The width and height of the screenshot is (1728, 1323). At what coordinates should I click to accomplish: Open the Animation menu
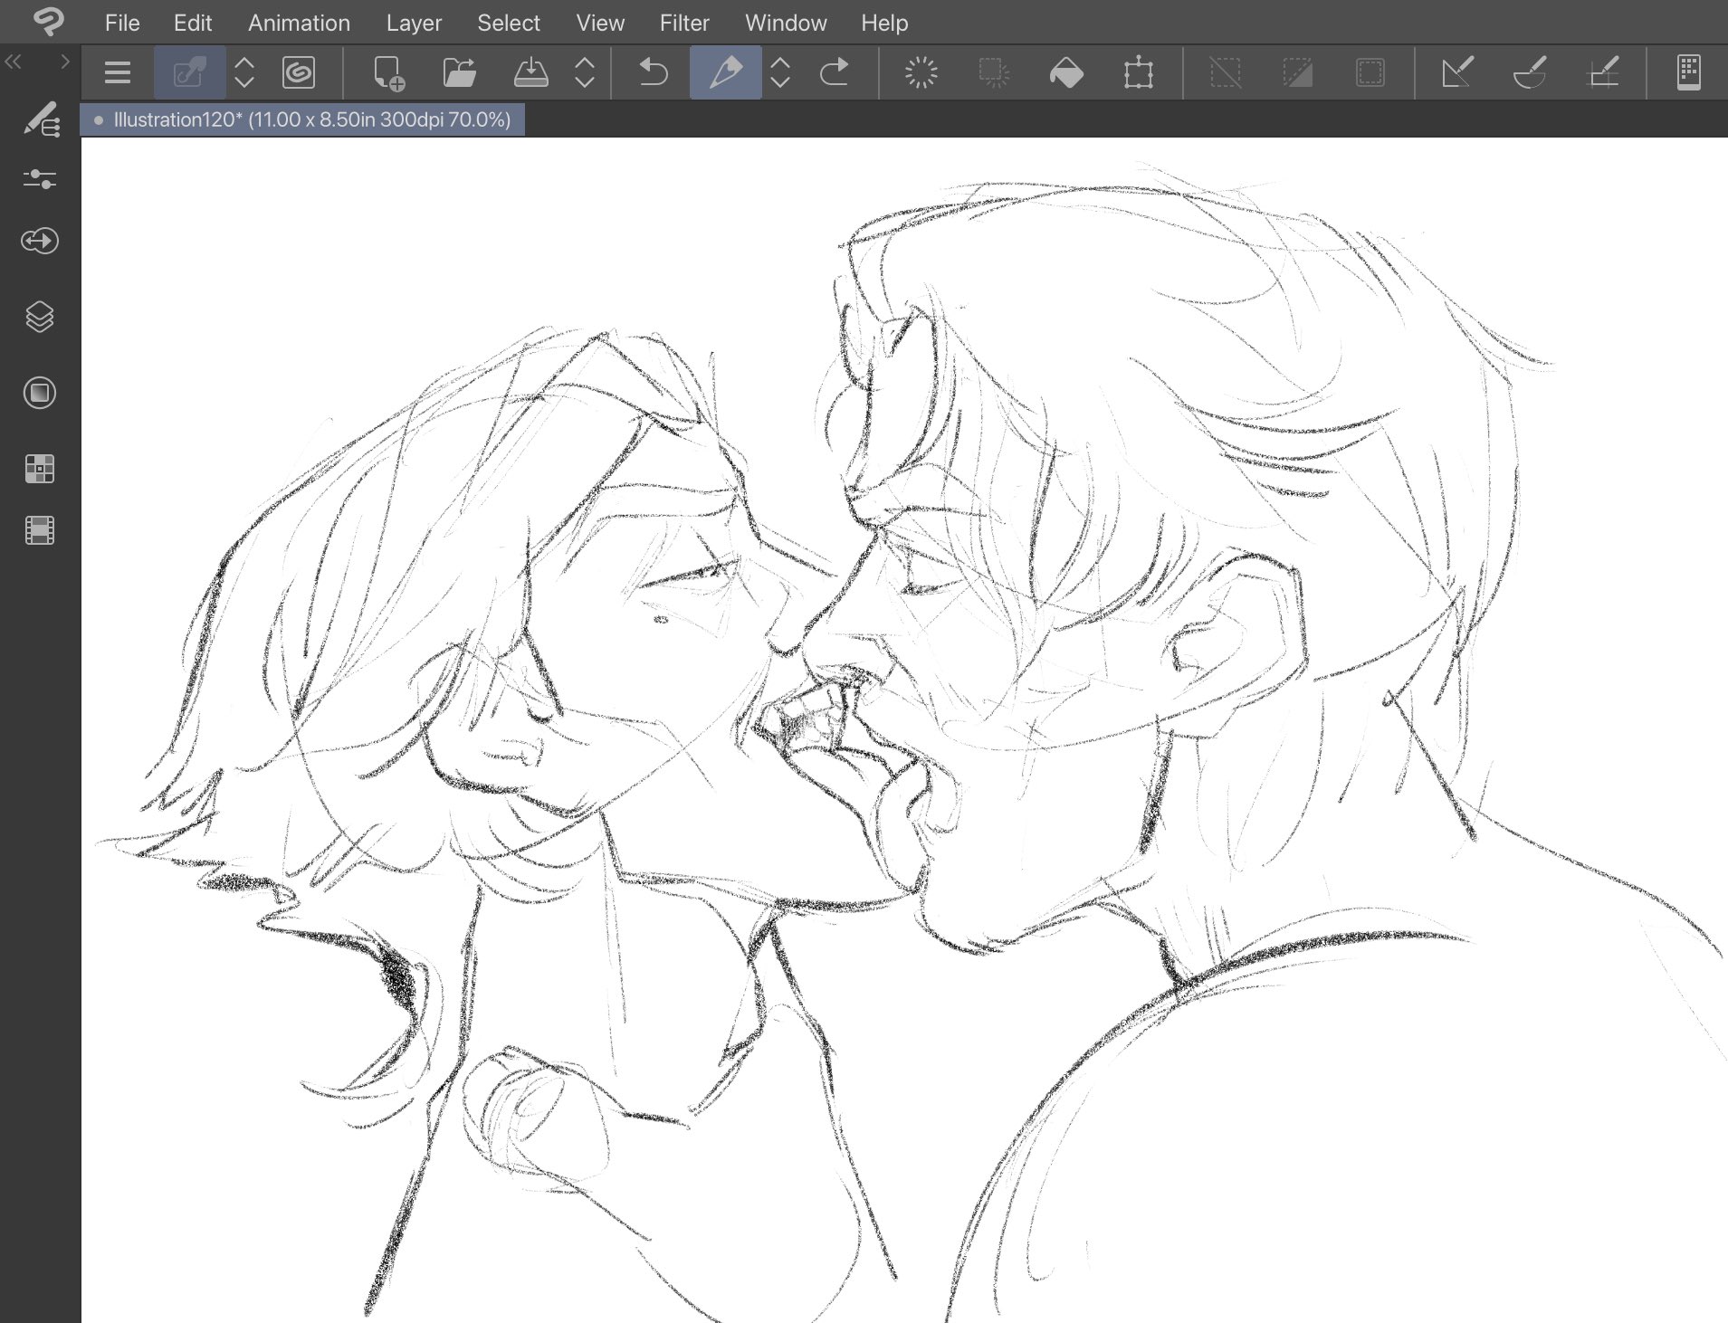click(299, 23)
